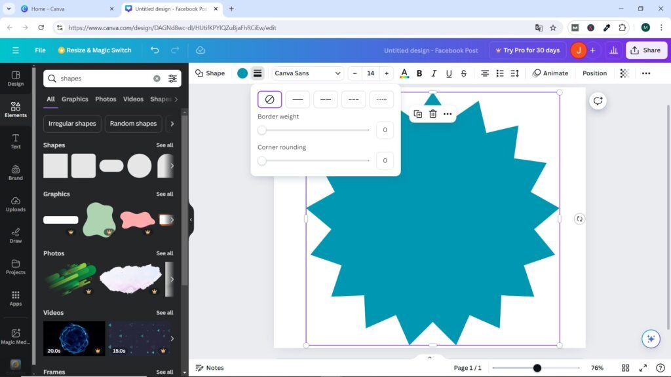Screen dimensions: 671x377
Task: Click the Share button
Action: coord(645,50)
